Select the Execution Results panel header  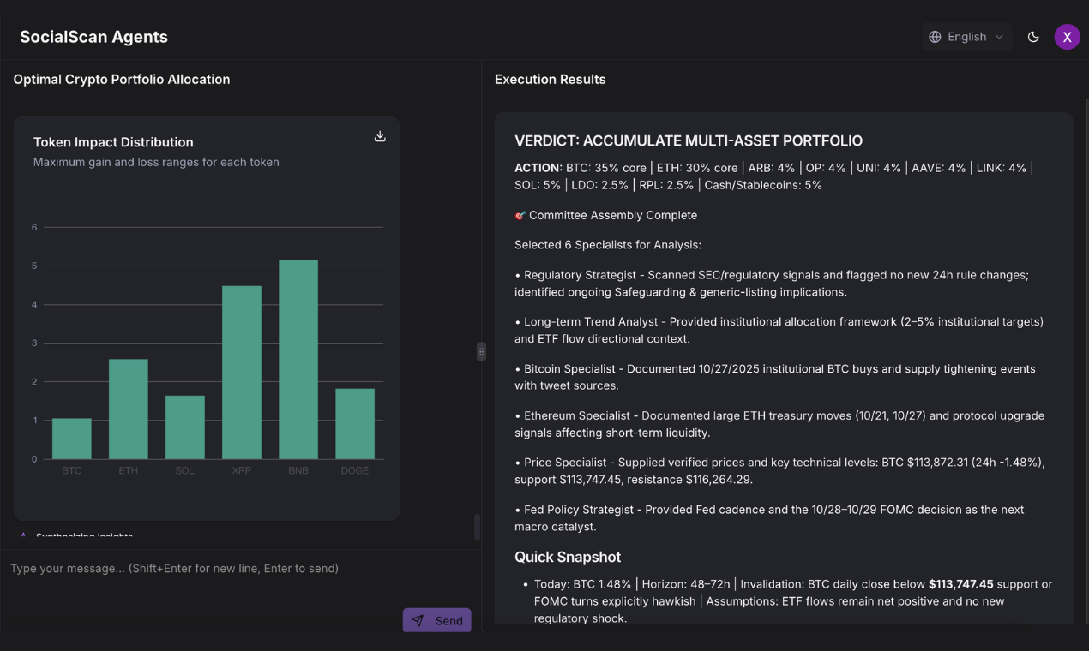coord(550,79)
